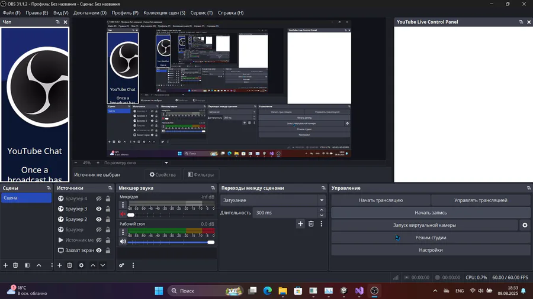Undock the Управление panel

(x=529, y=188)
